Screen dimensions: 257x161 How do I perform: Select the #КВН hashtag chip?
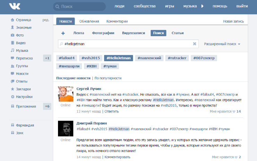pos(91,66)
